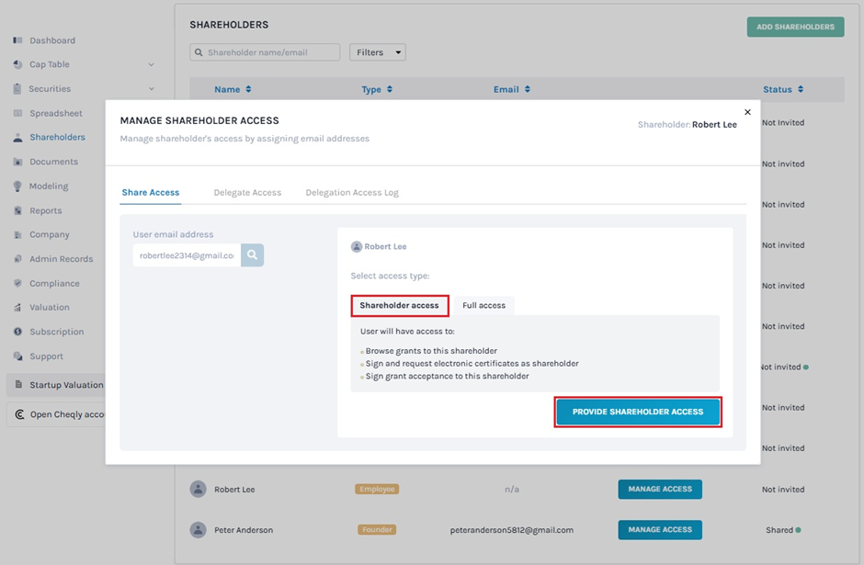Click the Valuation sidebar icon
The width and height of the screenshot is (864, 565).
click(18, 307)
